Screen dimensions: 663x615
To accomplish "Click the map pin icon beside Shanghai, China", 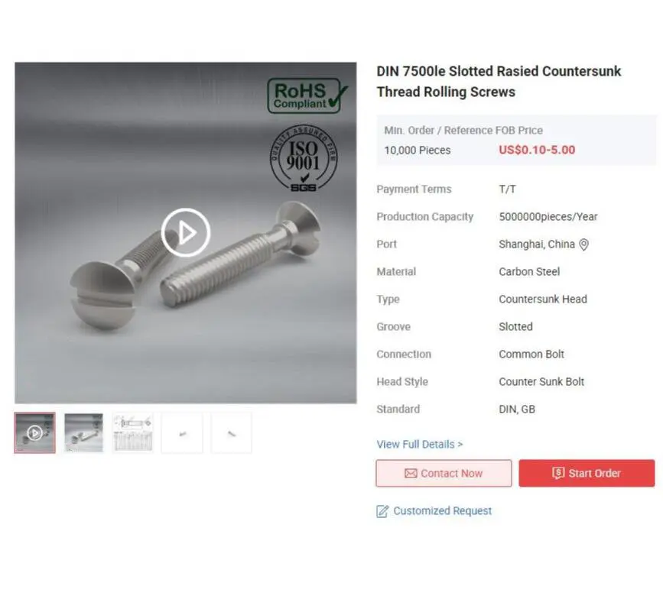I will point(583,244).
